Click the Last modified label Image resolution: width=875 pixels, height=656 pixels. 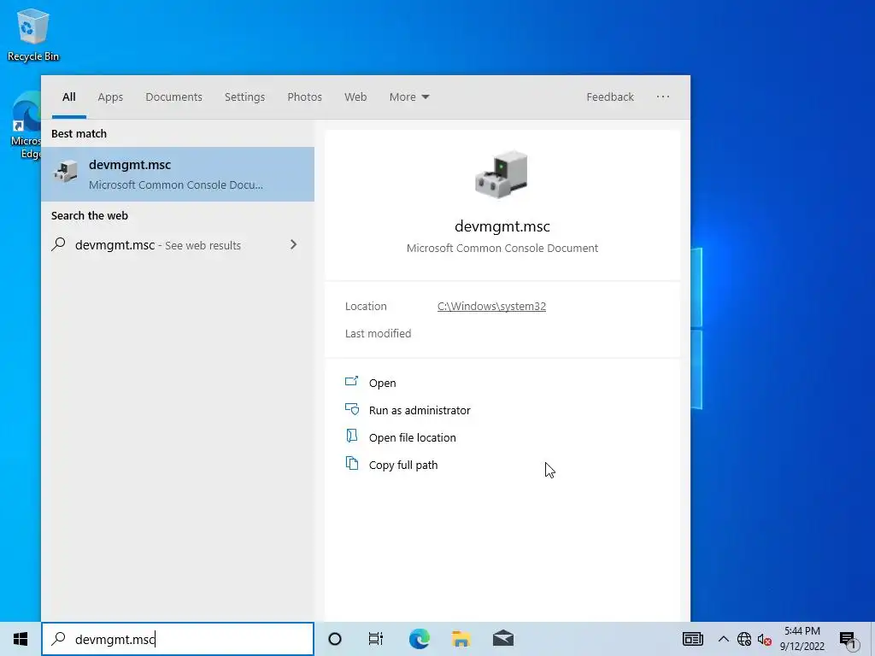[378, 334]
